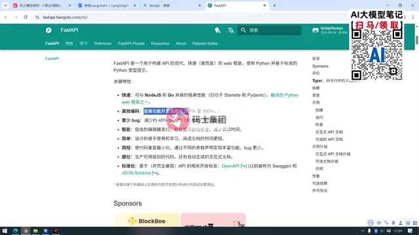
Task: Open the 特性 nav tab
Action: click(x=69, y=44)
